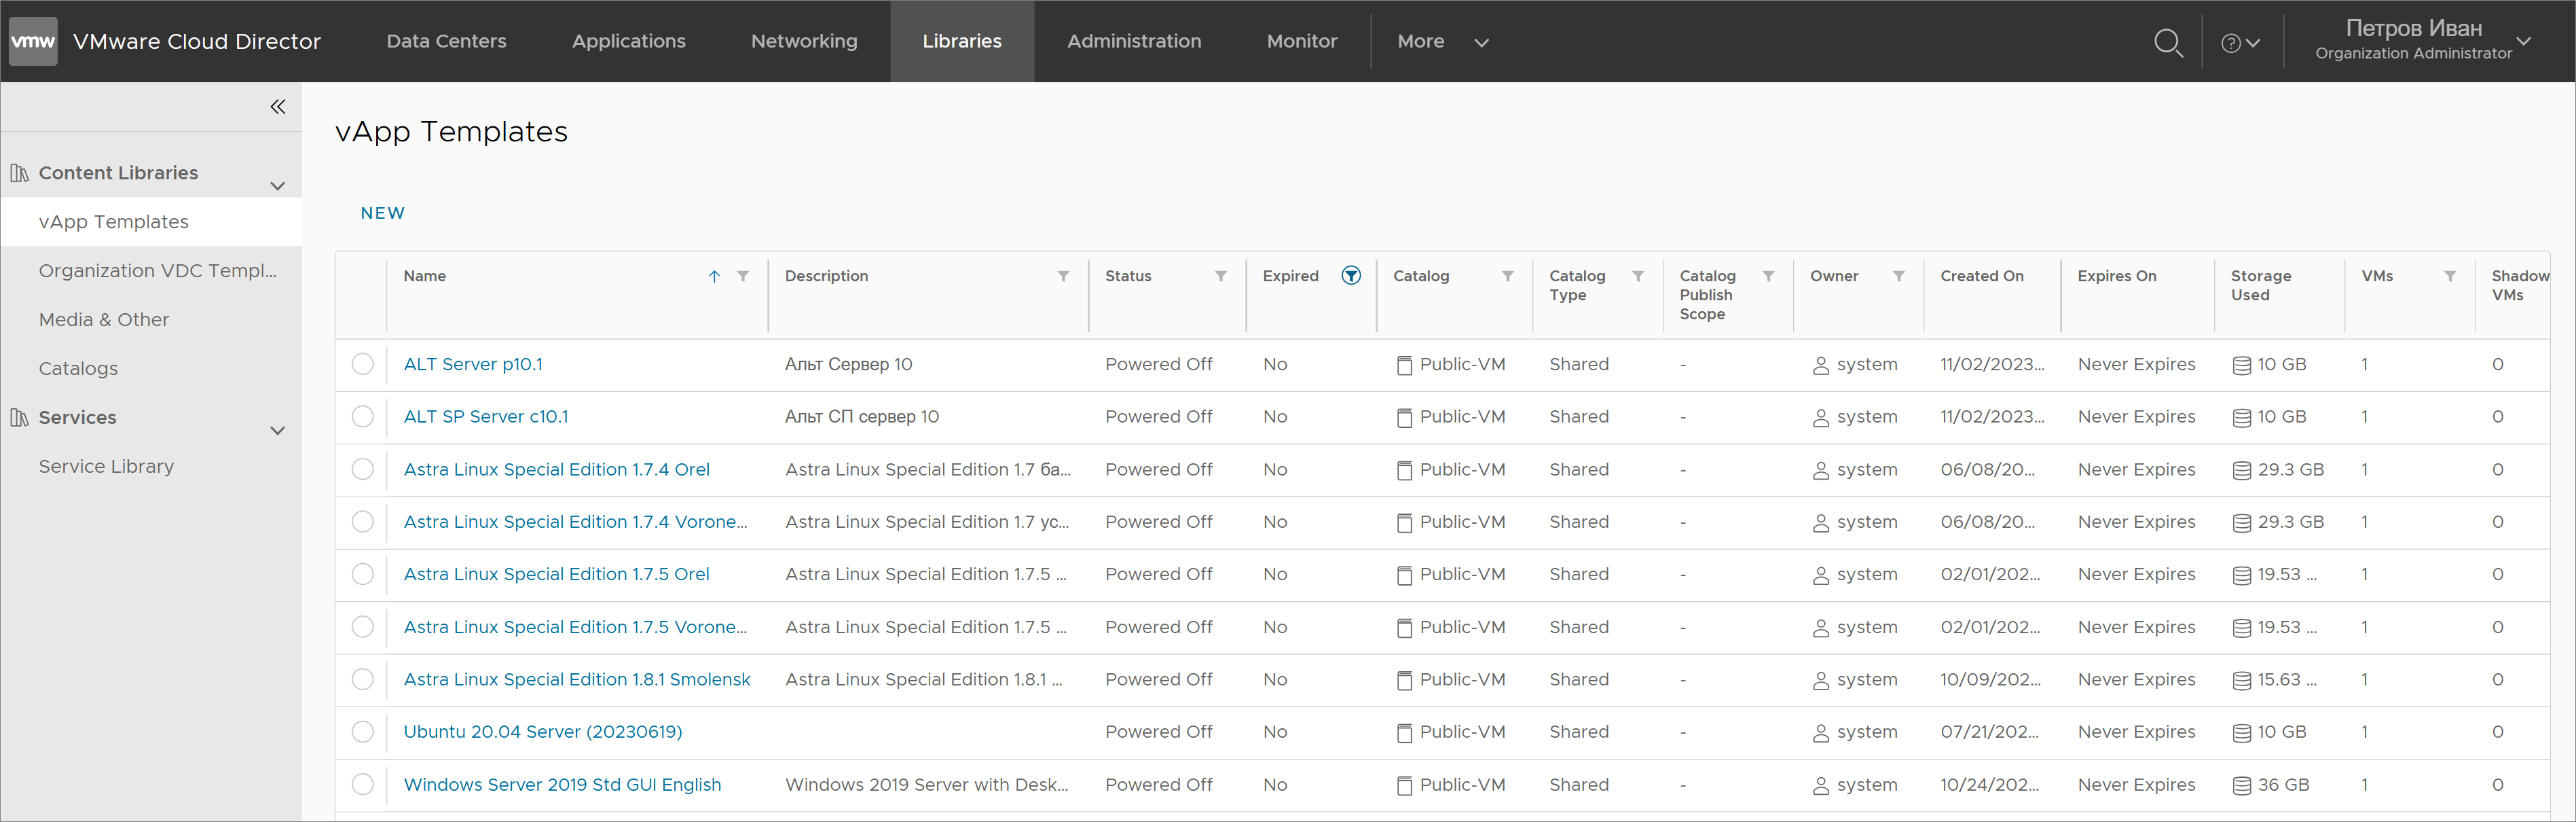
Task: Open the VMs column filter icon
Action: [x=2450, y=276]
